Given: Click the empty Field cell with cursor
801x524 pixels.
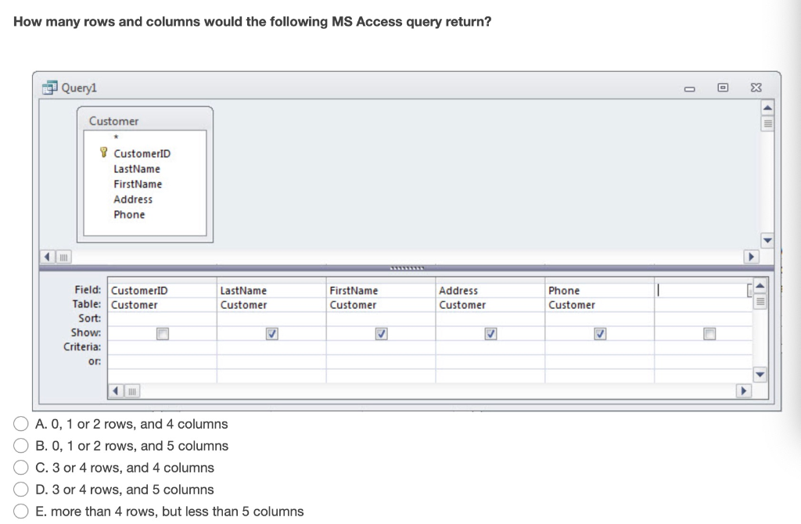Looking at the screenshot, I should point(703,291).
